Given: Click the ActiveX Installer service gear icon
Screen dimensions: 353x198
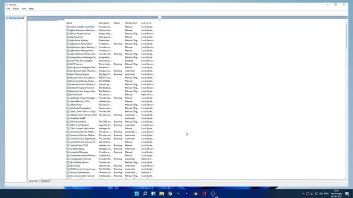Looking at the screenshot, I should coord(67,27).
